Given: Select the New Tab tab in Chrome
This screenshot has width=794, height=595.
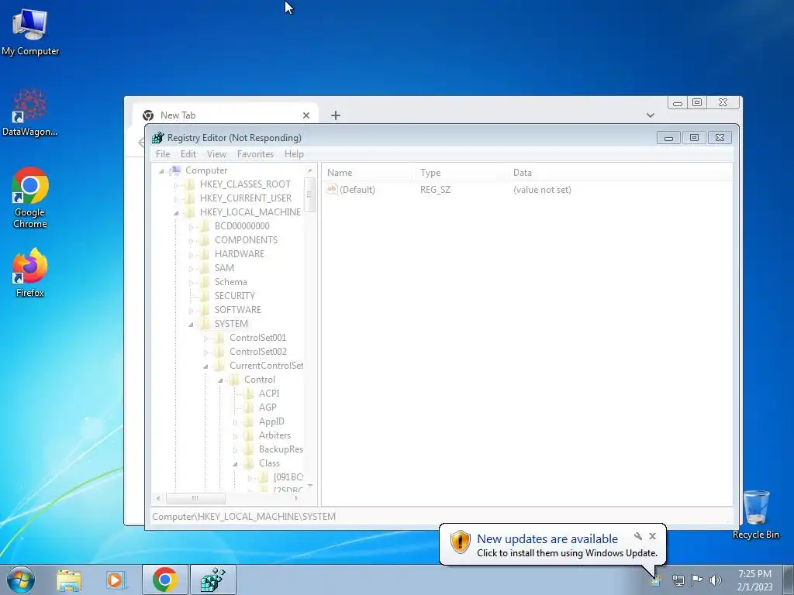Looking at the screenshot, I should point(226,115).
